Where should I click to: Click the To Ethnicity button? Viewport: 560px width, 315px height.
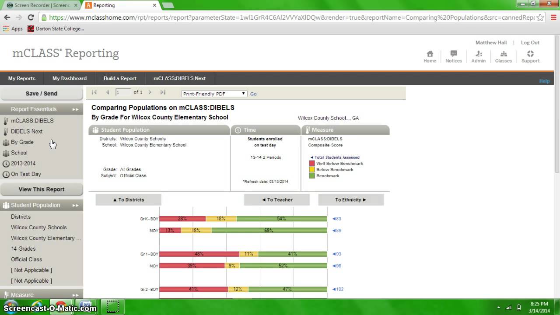[x=351, y=200]
